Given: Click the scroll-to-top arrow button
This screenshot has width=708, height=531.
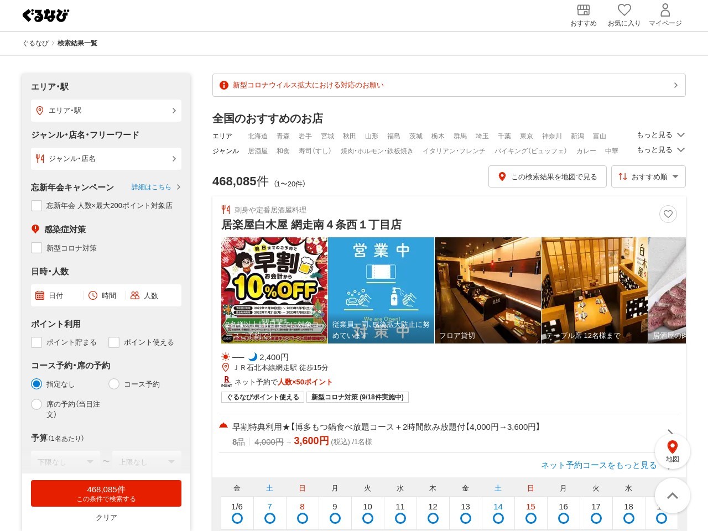Looking at the screenshot, I should 673,496.
